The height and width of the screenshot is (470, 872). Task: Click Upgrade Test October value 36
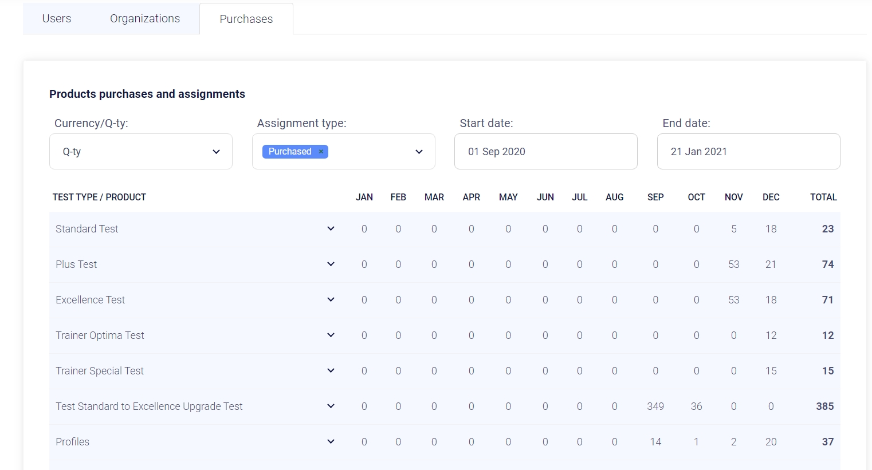696,406
